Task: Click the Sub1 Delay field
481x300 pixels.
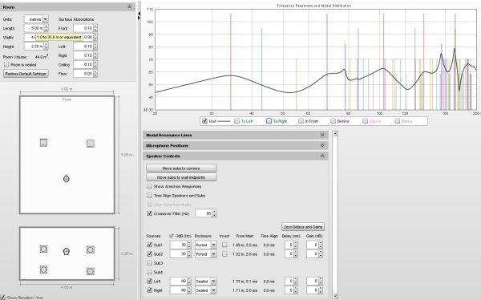Action: [x=289, y=245]
